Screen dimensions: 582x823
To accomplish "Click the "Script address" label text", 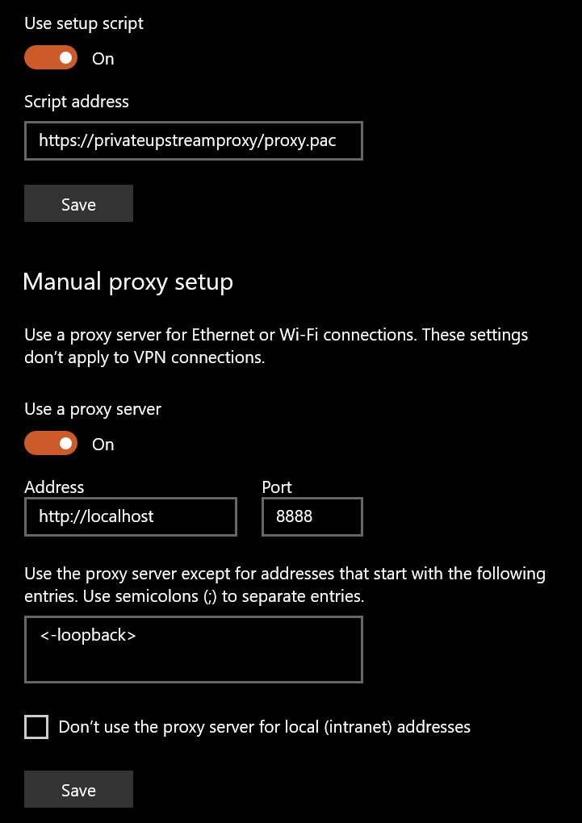I will (77, 102).
